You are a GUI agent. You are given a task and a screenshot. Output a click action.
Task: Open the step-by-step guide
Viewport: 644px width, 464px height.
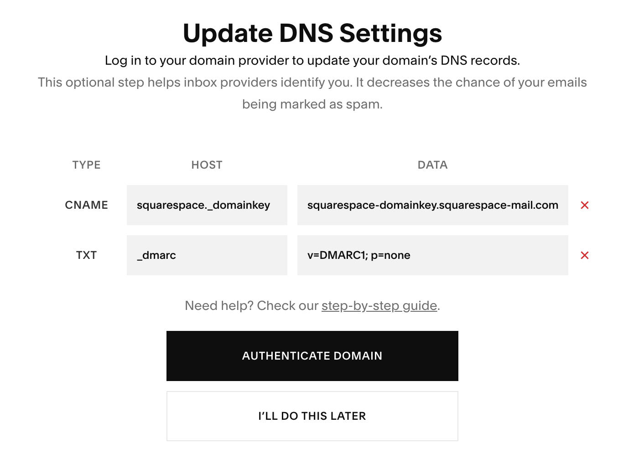(x=379, y=305)
